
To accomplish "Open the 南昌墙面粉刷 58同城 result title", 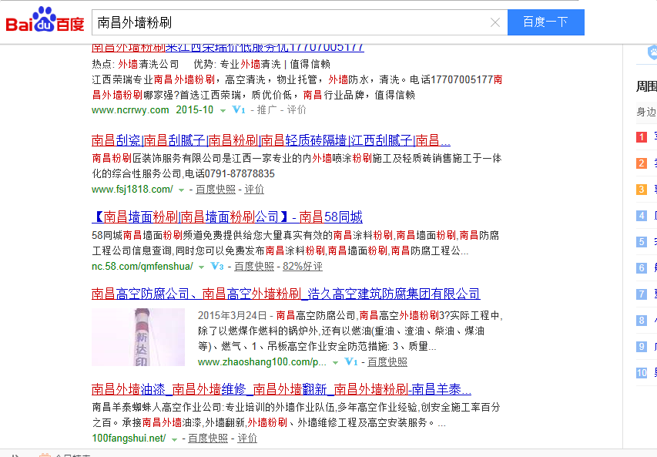I will tap(227, 217).
